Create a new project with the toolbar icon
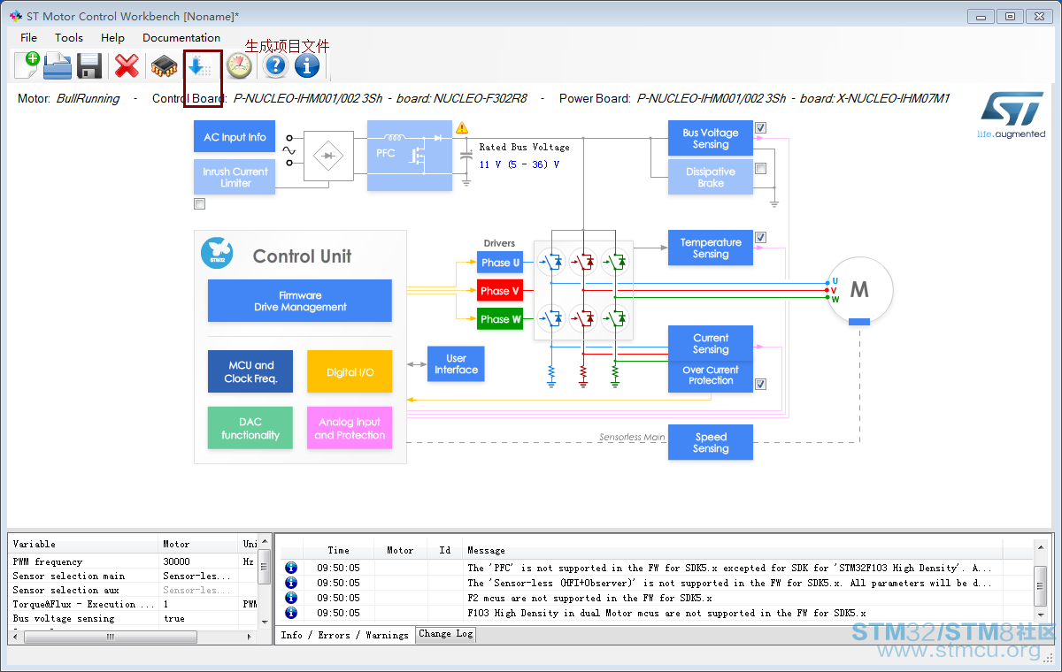This screenshot has width=1062, height=672. pos(27,65)
